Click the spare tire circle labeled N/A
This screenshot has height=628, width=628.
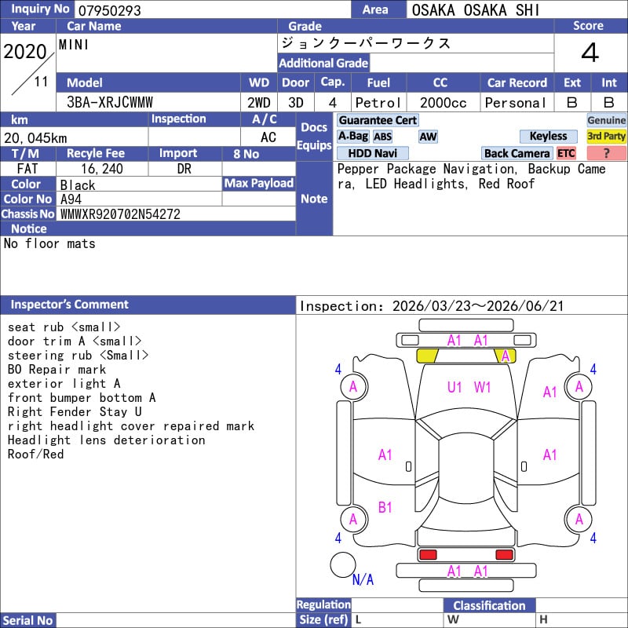(342, 564)
